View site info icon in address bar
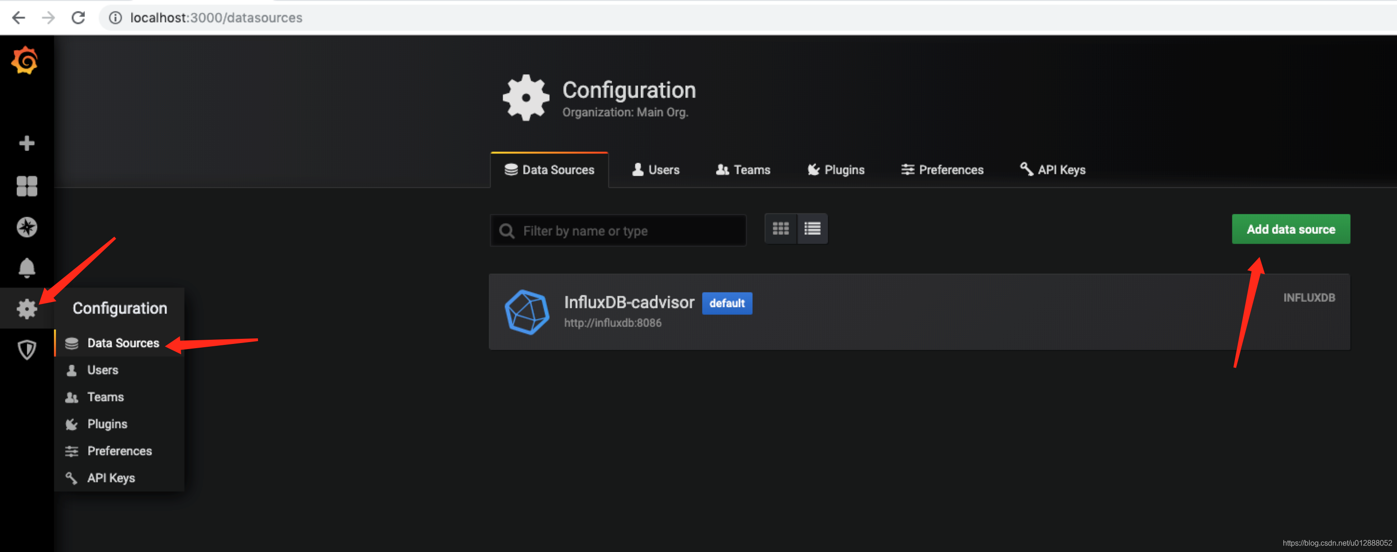The height and width of the screenshot is (552, 1397). pos(115,18)
